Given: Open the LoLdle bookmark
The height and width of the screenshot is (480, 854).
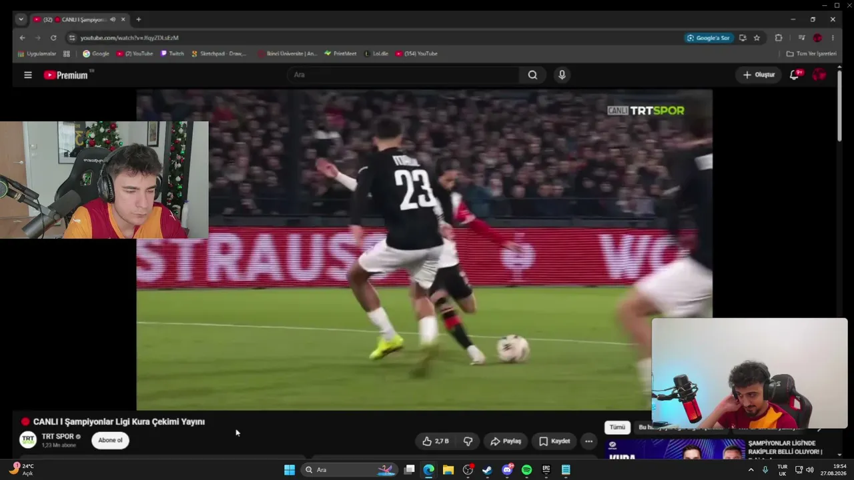Looking at the screenshot, I should pyautogui.click(x=376, y=53).
